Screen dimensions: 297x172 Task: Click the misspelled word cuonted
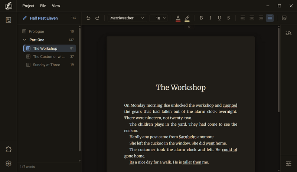point(230,105)
